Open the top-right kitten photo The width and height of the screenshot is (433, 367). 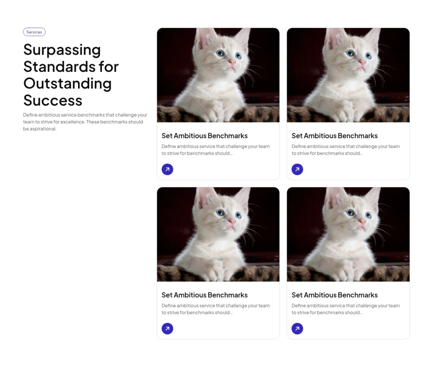click(x=348, y=75)
